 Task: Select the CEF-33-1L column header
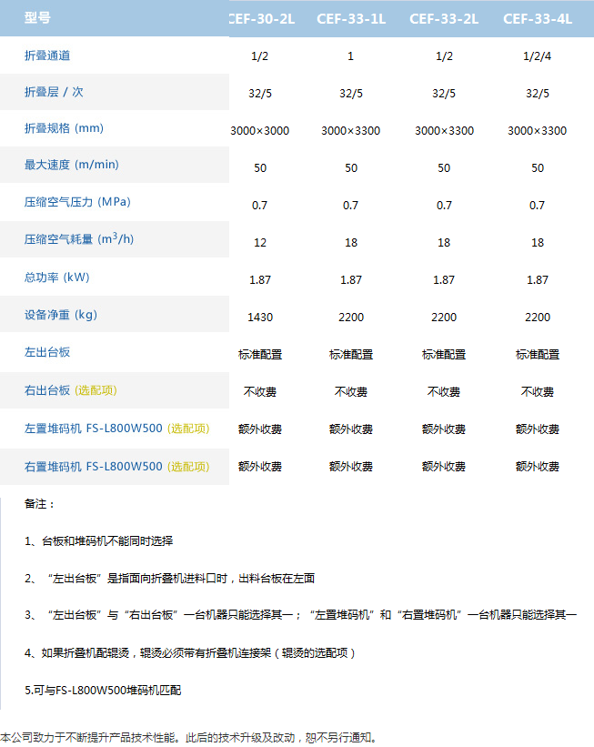point(351,18)
